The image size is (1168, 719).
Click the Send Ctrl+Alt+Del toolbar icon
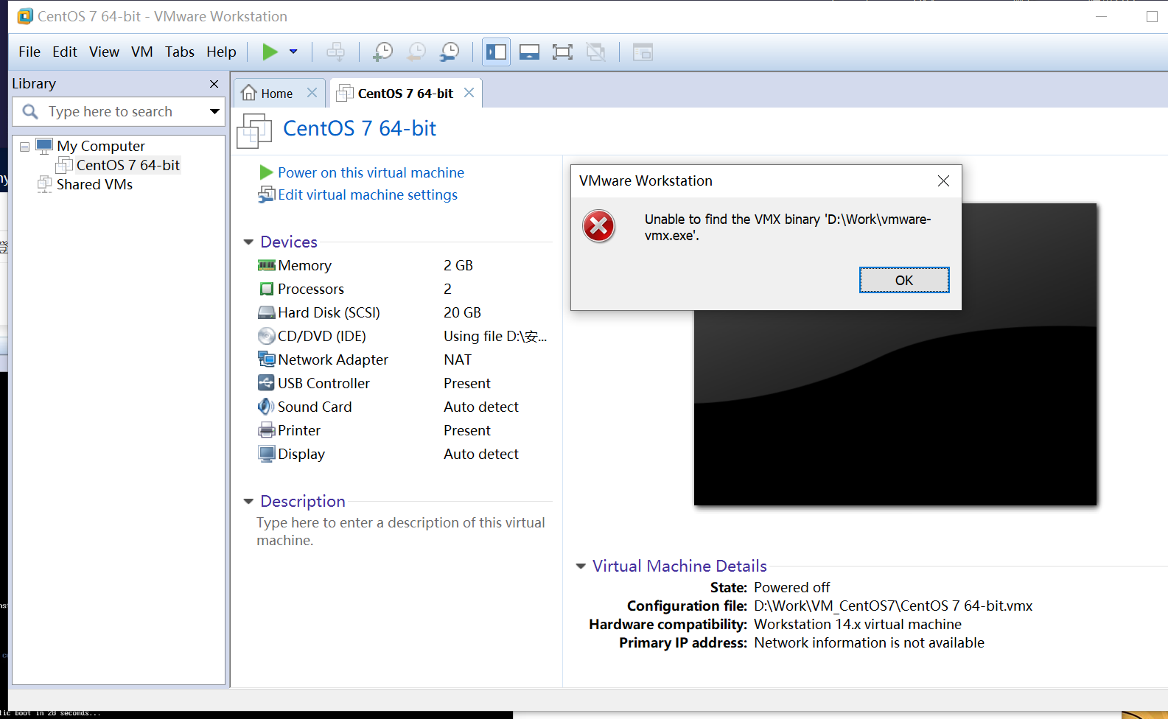tap(335, 52)
